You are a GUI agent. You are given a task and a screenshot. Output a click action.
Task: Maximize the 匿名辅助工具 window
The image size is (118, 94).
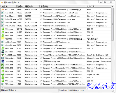[x=105, y=2]
